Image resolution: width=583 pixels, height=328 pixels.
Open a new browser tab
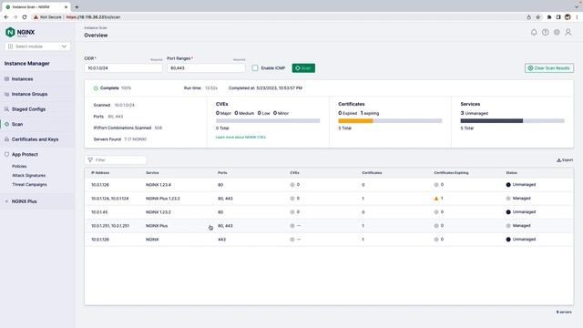pos(77,6)
